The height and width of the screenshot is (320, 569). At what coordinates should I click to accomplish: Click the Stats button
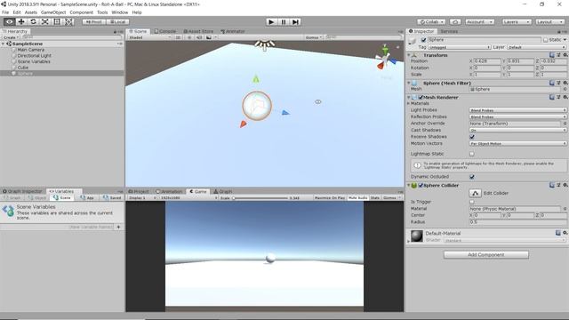click(375, 198)
